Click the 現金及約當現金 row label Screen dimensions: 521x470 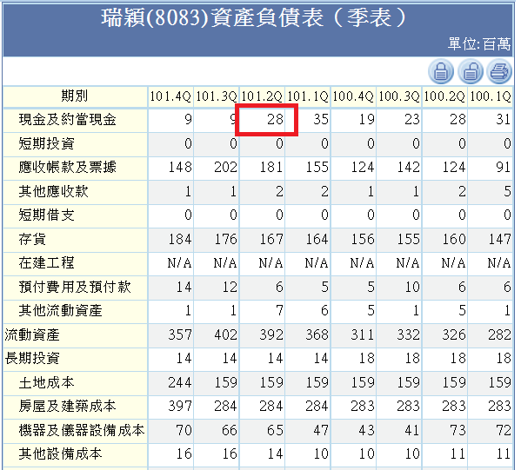point(67,120)
